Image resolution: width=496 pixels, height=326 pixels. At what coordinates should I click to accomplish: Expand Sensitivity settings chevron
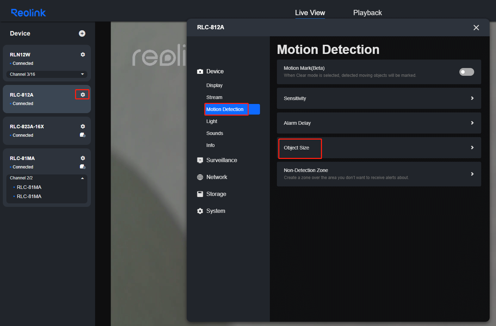tap(472, 98)
